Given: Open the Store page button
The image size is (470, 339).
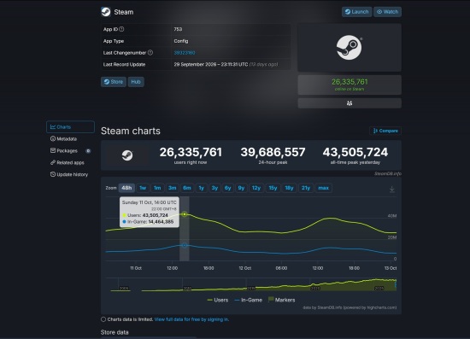Looking at the screenshot, I should (114, 82).
